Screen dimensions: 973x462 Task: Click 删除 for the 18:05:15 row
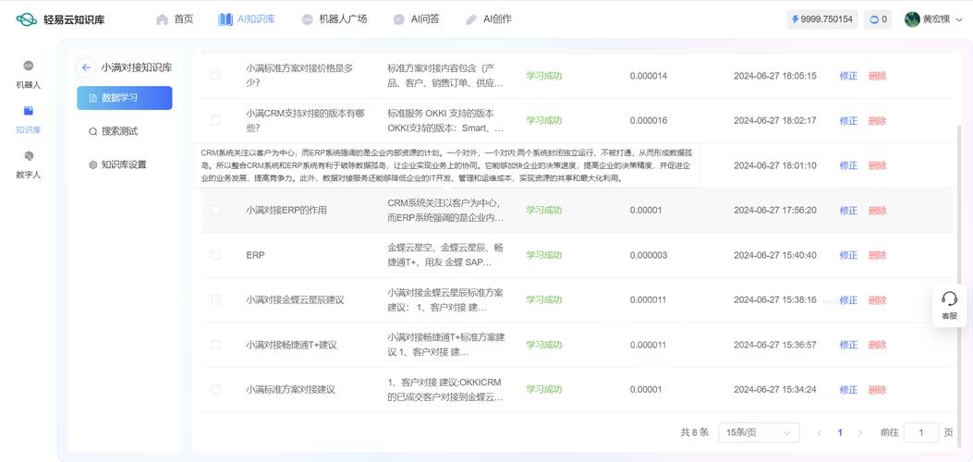(878, 76)
